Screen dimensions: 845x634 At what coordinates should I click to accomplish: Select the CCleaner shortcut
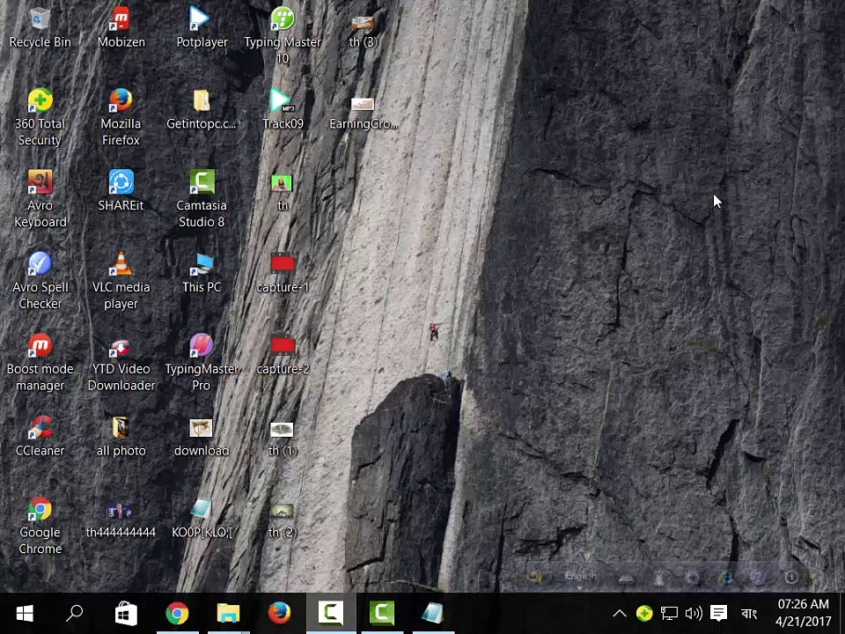point(40,436)
